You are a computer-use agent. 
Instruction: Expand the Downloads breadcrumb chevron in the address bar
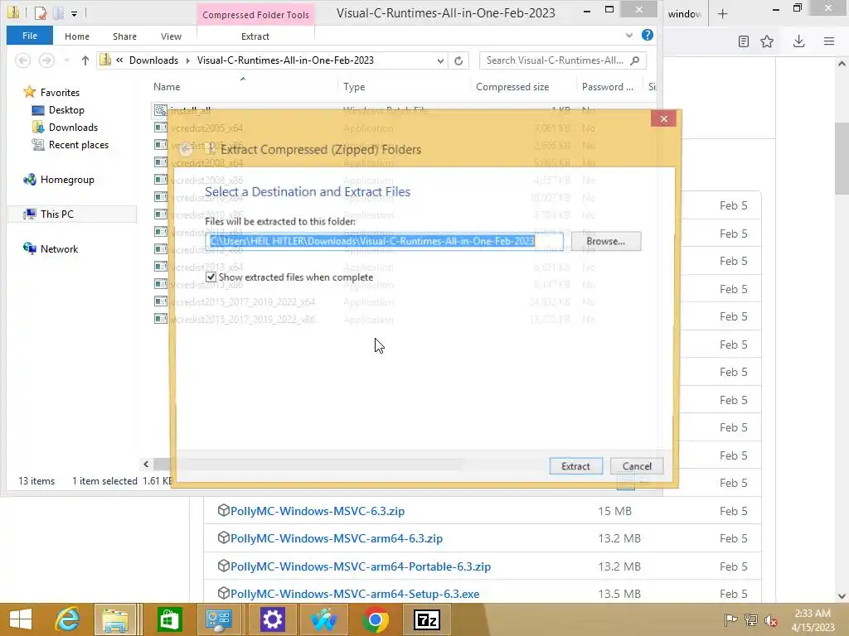pos(188,60)
